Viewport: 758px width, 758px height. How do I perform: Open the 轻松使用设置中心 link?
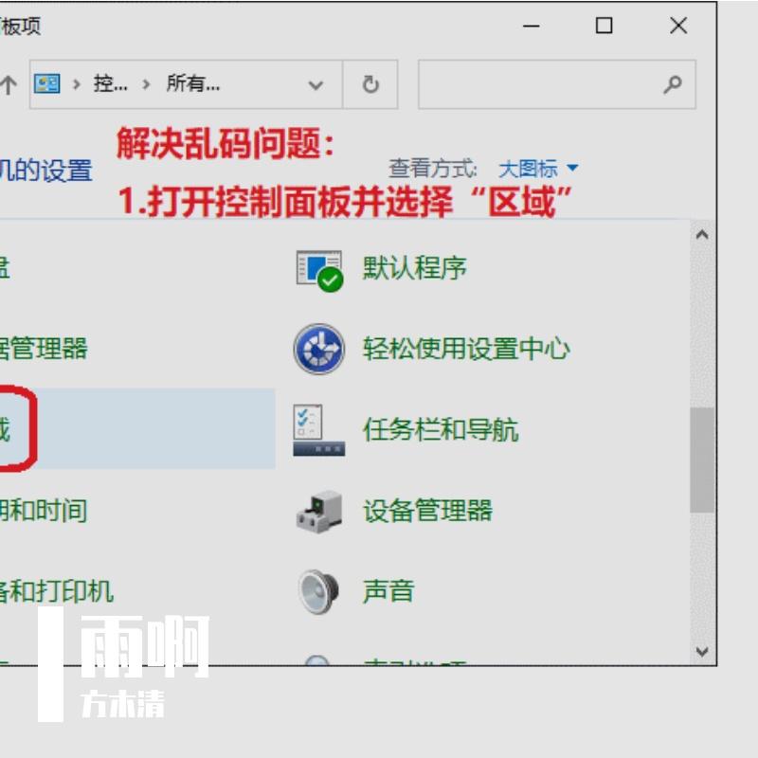coord(466,349)
